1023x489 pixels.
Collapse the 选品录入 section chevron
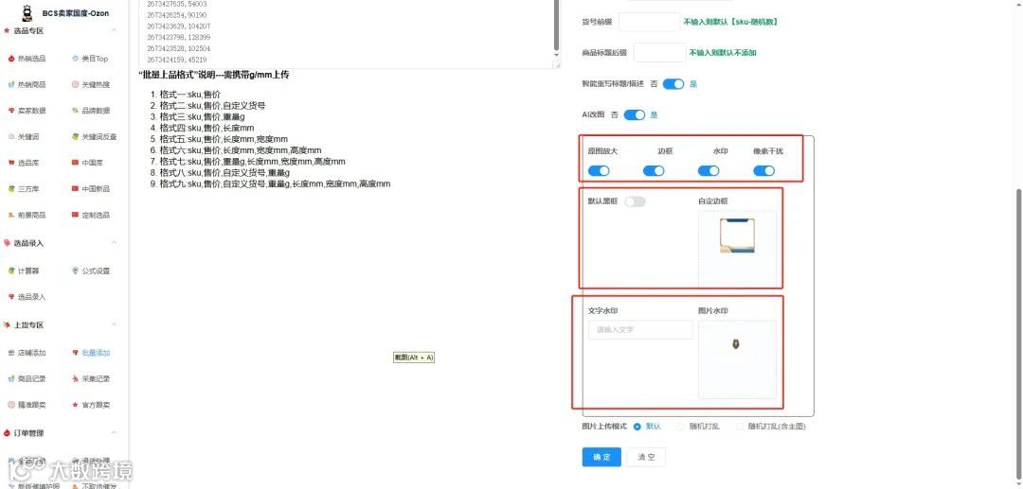114,243
